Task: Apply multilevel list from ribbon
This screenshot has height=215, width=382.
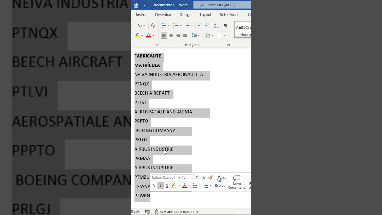Action: (187, 26)
